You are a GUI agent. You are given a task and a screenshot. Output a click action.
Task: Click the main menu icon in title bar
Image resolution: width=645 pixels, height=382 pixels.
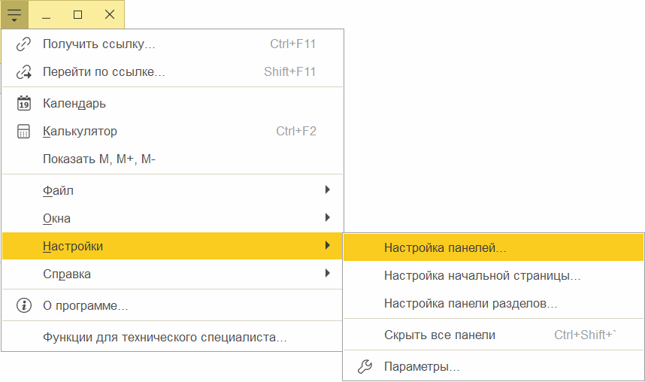coord(14,15)
